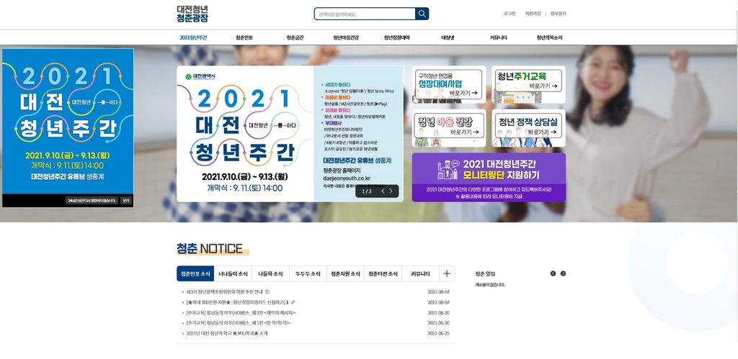The image size is (738, 359).
Task: Open the 청년주거교육 바로가기 card
Action: point(529,85)
